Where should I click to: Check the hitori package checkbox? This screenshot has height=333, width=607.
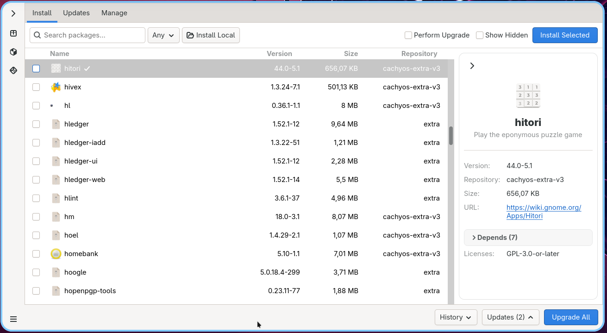pos(36,69)
